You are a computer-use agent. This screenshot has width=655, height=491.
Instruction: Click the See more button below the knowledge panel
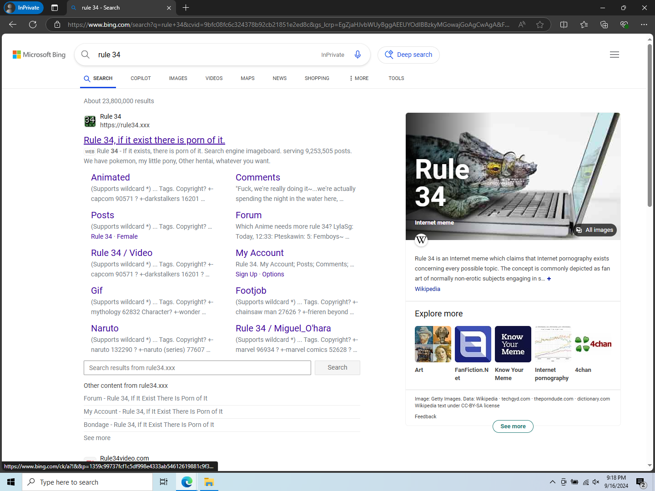point(513,426)
